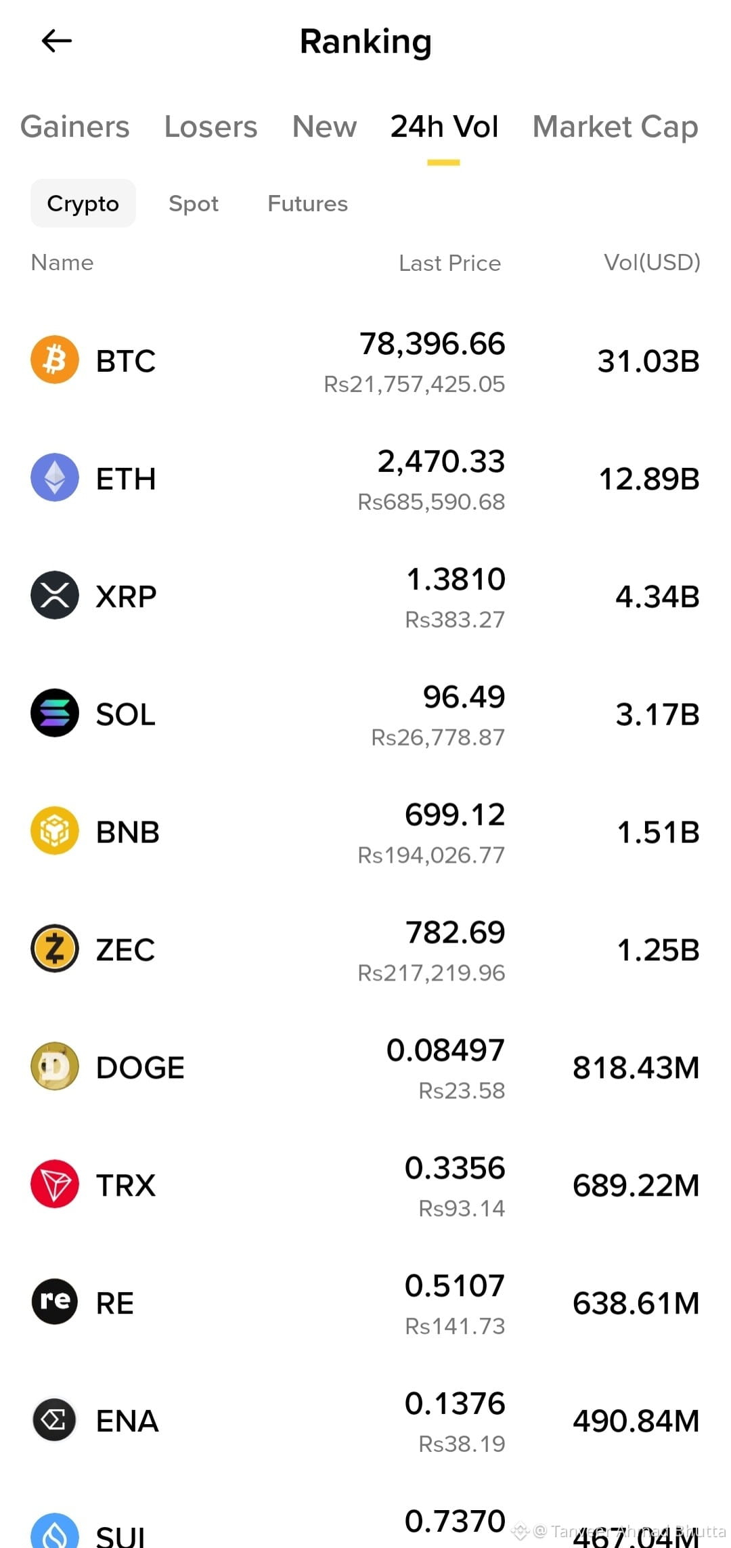
Task: Choose the Spot filter
Action: [x=194, y=204]
